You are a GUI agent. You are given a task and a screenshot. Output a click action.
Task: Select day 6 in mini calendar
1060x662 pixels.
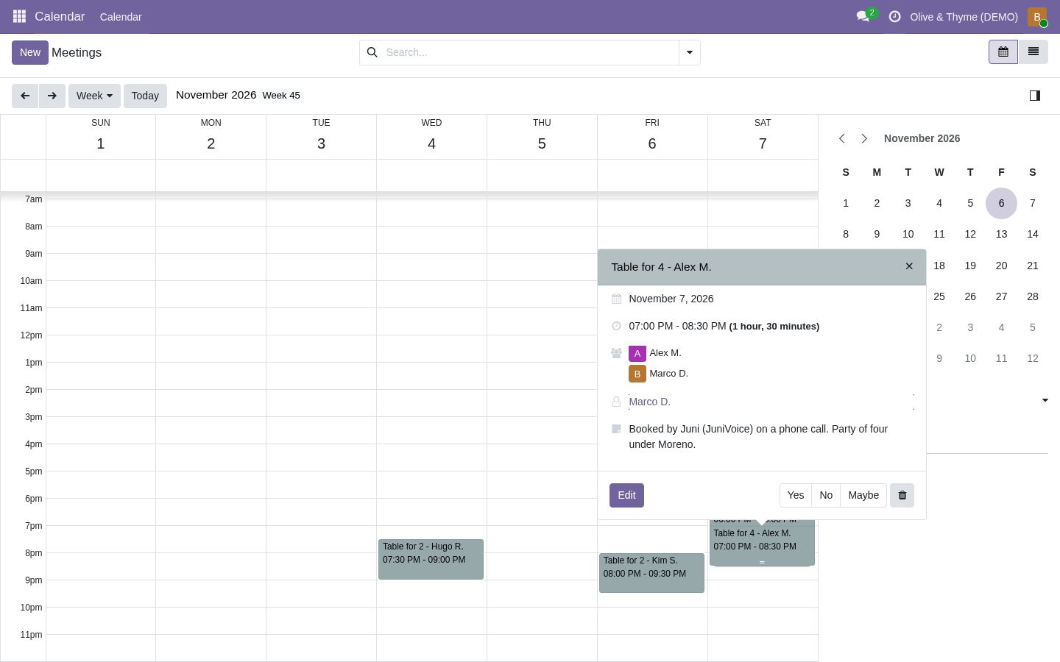click(1001, 203)
